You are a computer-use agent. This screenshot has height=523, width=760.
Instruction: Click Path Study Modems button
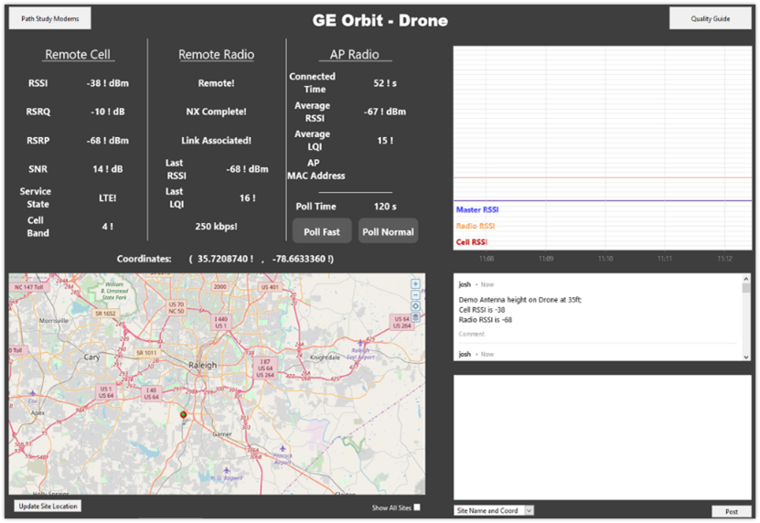pyautogui.click(x=50, y=18)
